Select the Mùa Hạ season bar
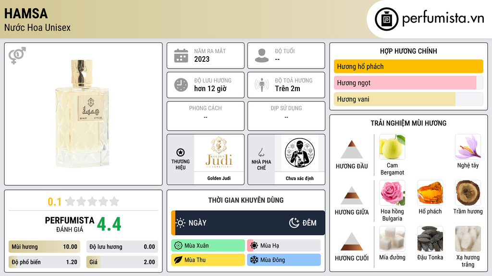The image size is (492, 276). (x=284, y=246)
